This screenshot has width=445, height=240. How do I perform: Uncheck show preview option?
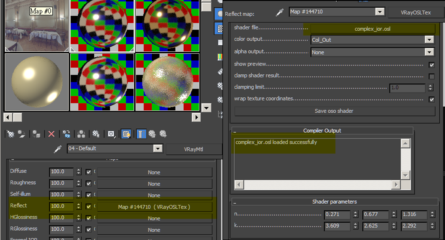[432, 64]
